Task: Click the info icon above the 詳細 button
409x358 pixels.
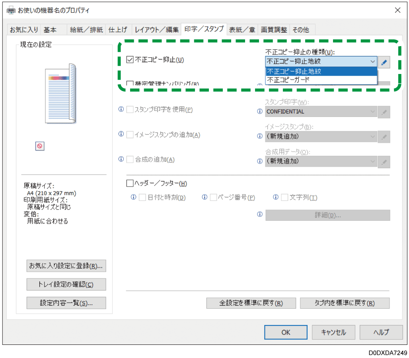Action: [260, 214]
